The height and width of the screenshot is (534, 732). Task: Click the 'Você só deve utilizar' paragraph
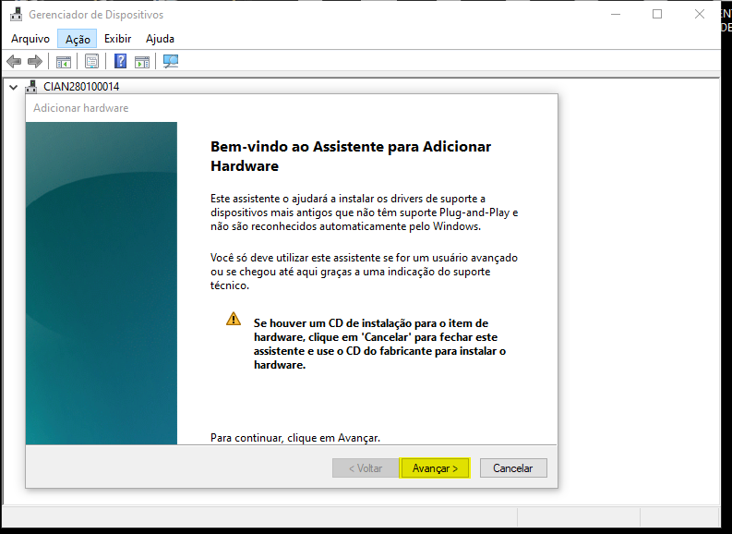[364, 272]
